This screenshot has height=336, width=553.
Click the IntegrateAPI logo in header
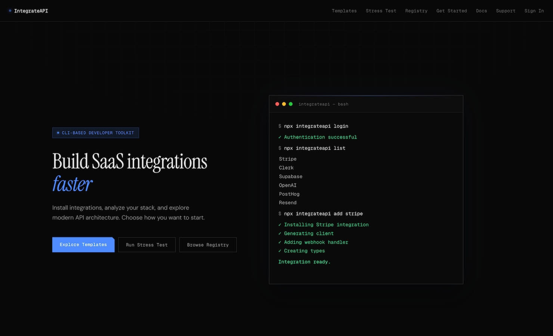pyautogui.click(x=28, y=11)
